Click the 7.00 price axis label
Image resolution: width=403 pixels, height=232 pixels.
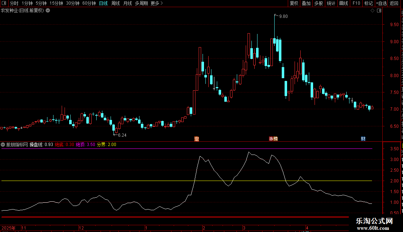(394, 109)
